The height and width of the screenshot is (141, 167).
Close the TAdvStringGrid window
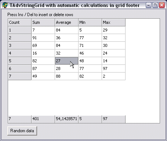tap(162, 5)
